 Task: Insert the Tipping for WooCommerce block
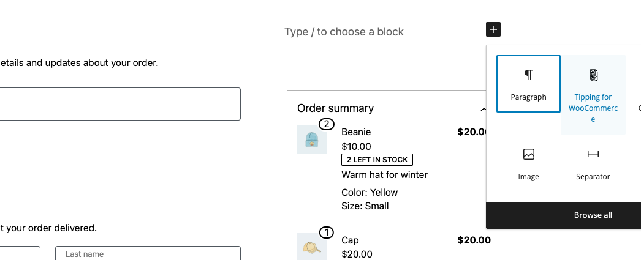click(x=593, y=94)
